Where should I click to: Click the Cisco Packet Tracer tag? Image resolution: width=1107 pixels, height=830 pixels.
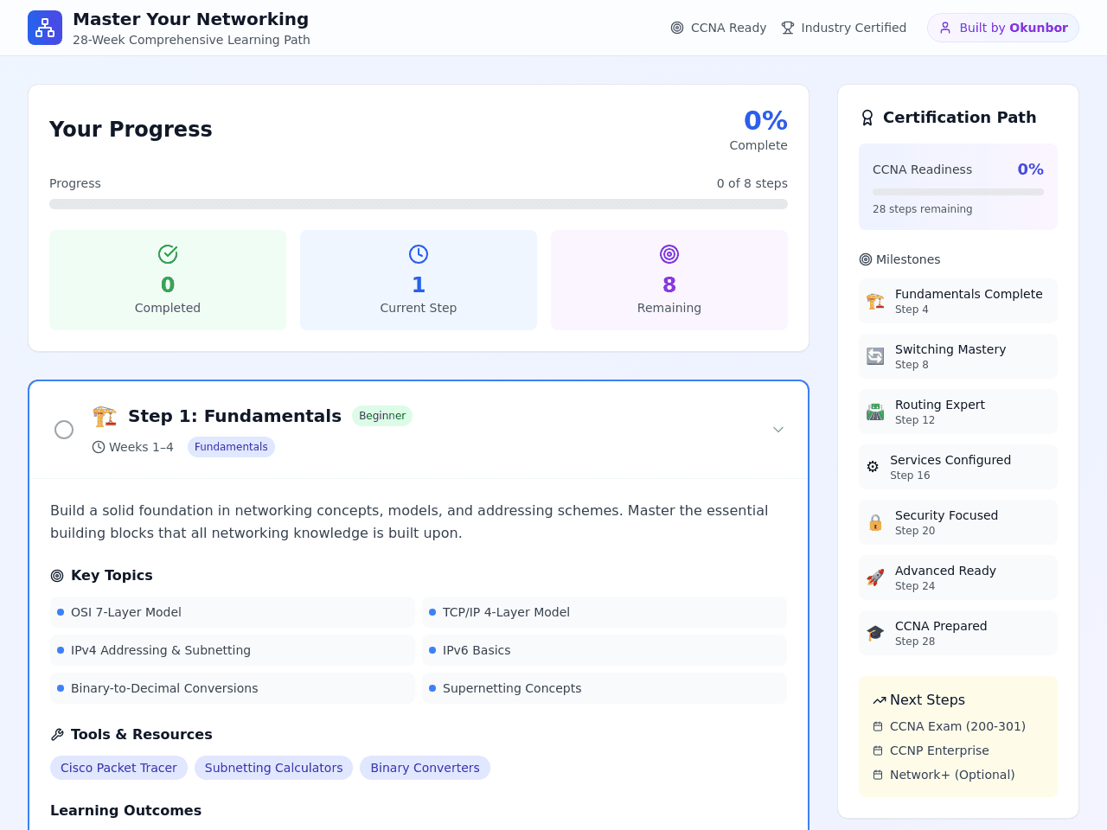[x=118, y=768]
